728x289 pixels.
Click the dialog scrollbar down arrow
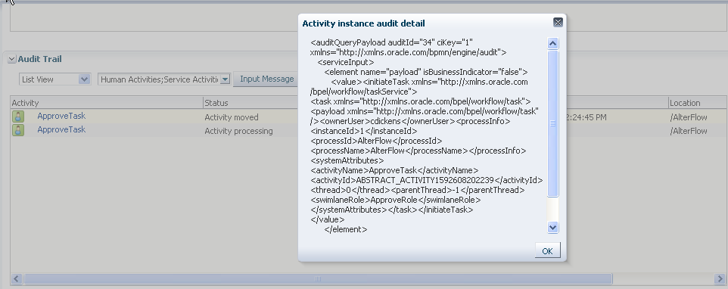[x=552, y=227]
